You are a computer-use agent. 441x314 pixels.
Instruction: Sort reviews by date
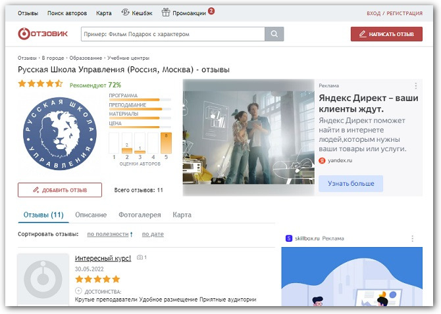153,235
